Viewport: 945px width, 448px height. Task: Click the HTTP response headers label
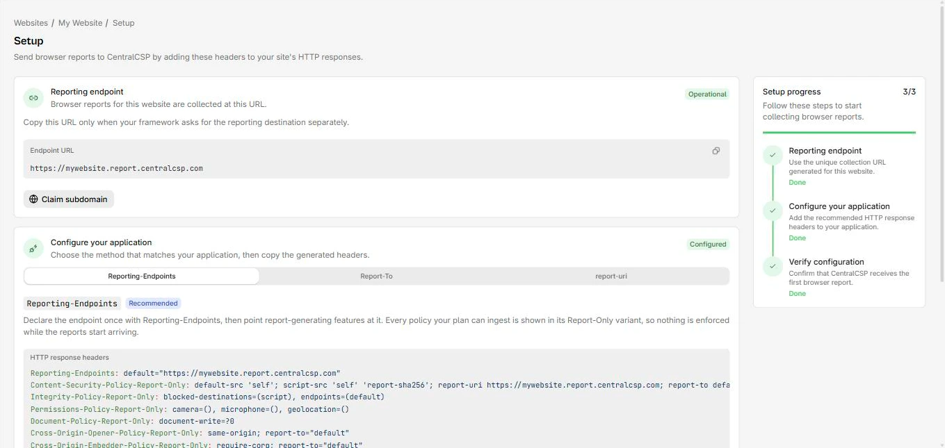click(x=70, y=358)
